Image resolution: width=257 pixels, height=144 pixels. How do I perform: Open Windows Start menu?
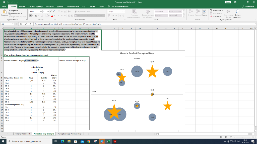point(3,141)
